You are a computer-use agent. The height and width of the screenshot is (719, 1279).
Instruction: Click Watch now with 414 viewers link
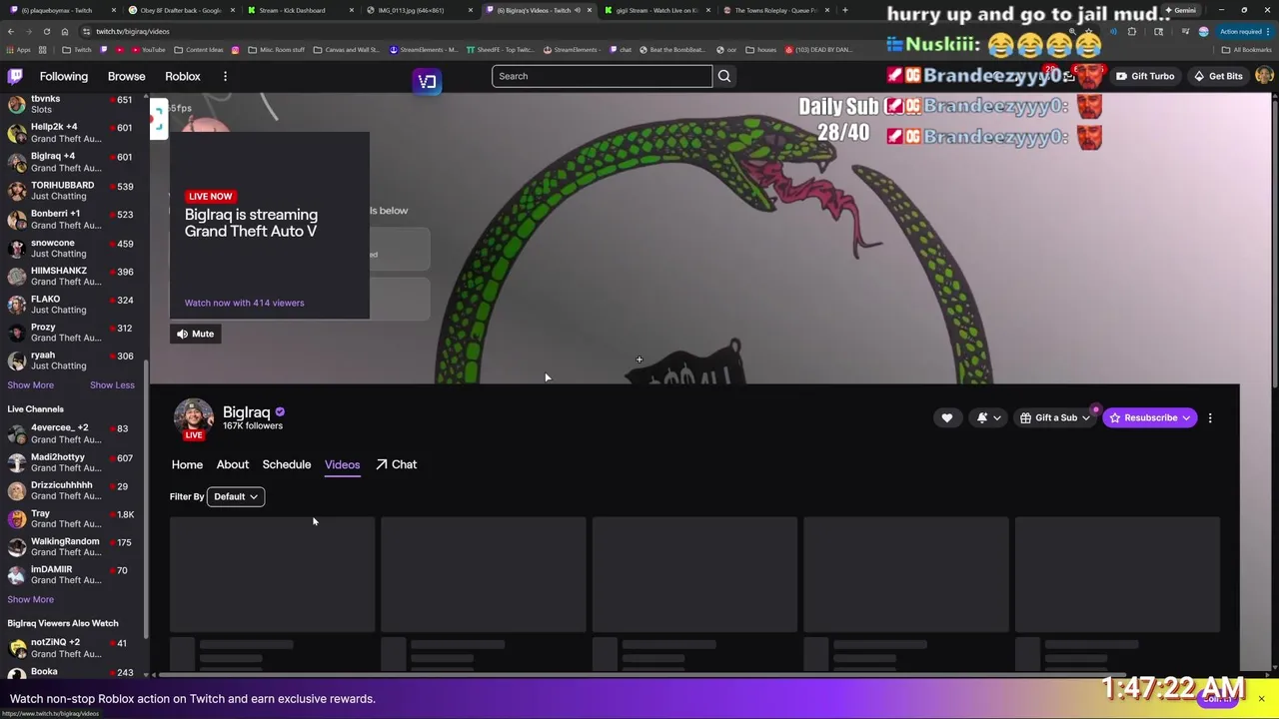point(244,303)
